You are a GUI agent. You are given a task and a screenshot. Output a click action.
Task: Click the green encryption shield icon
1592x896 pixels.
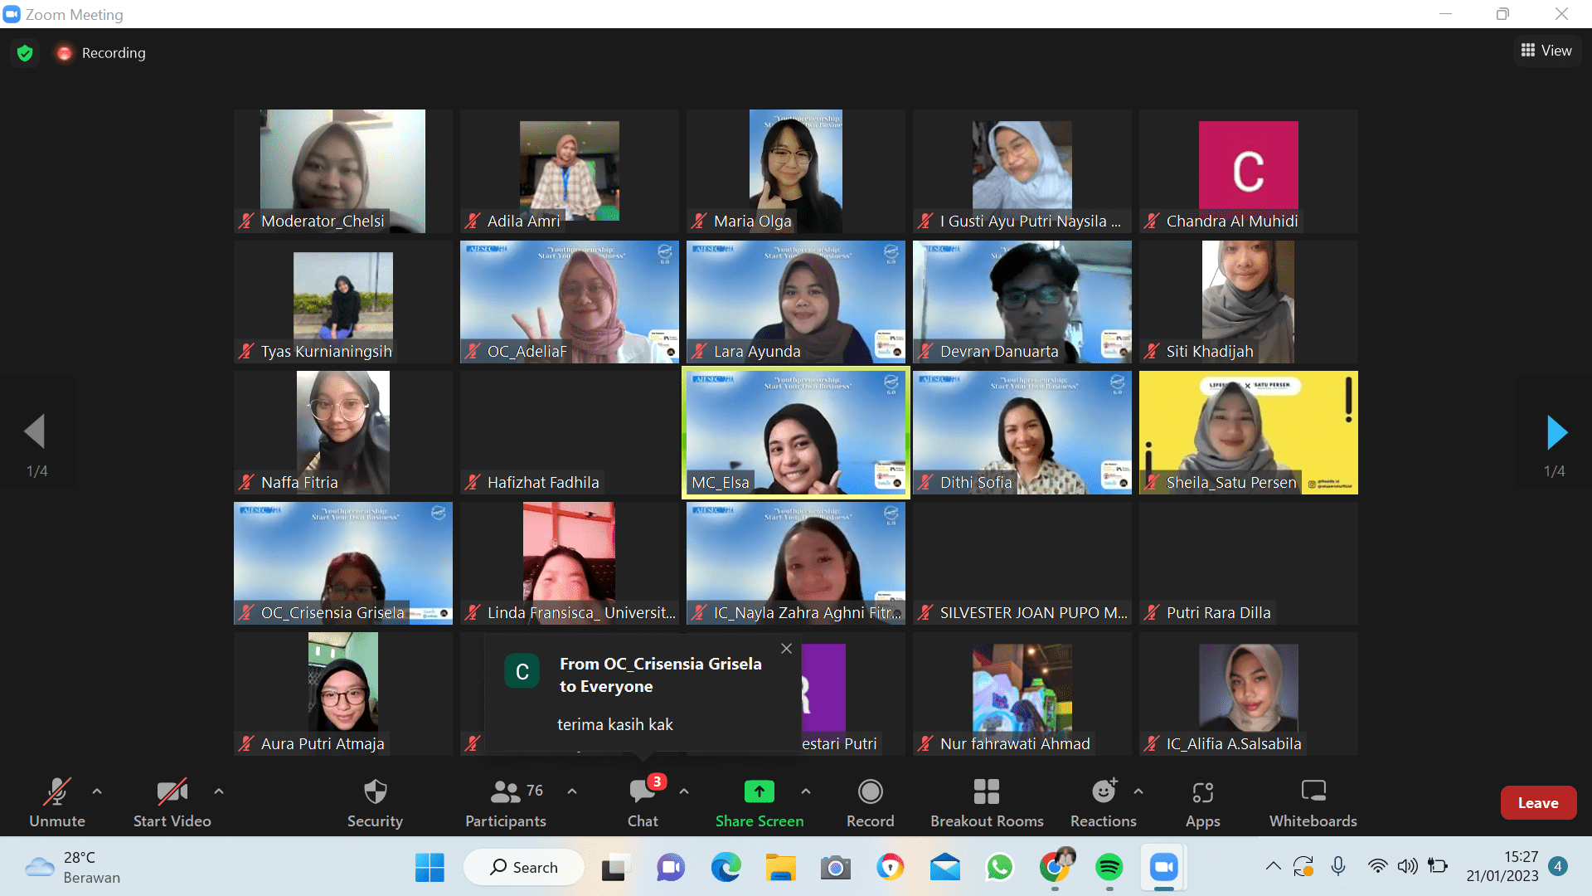click(x=25, y=53)
